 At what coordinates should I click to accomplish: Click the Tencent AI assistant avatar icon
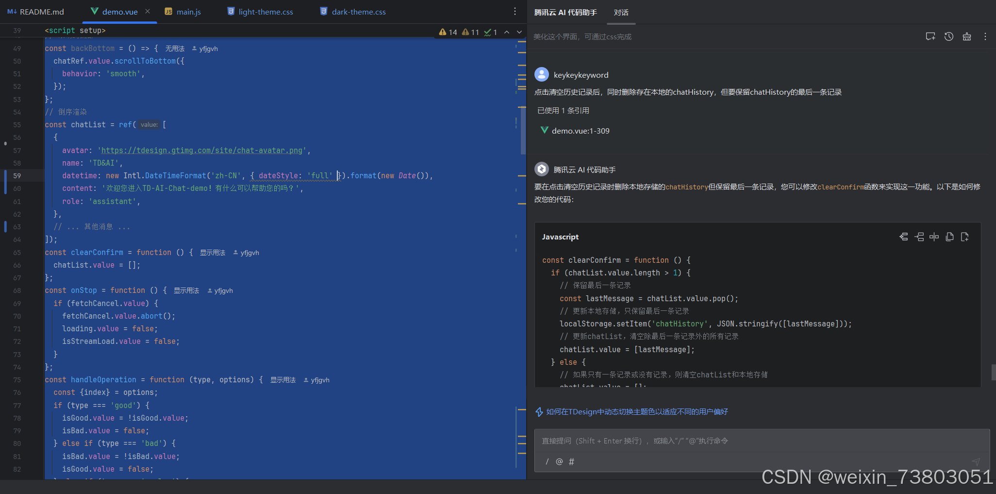(x=542, y=169)
